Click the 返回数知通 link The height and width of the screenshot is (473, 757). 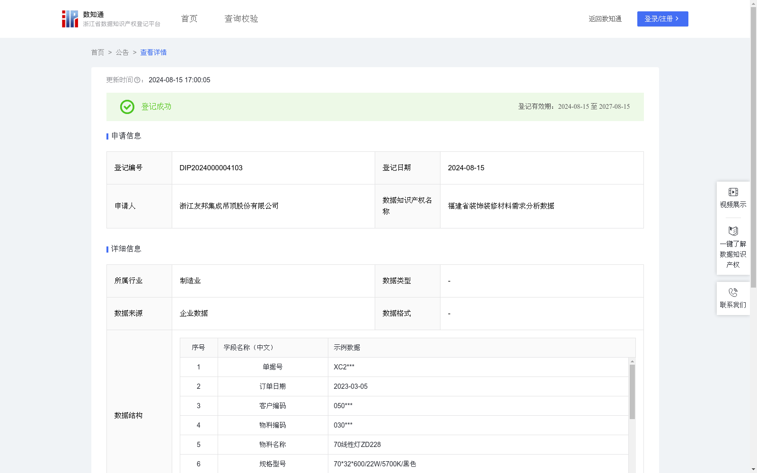[605, 19]
